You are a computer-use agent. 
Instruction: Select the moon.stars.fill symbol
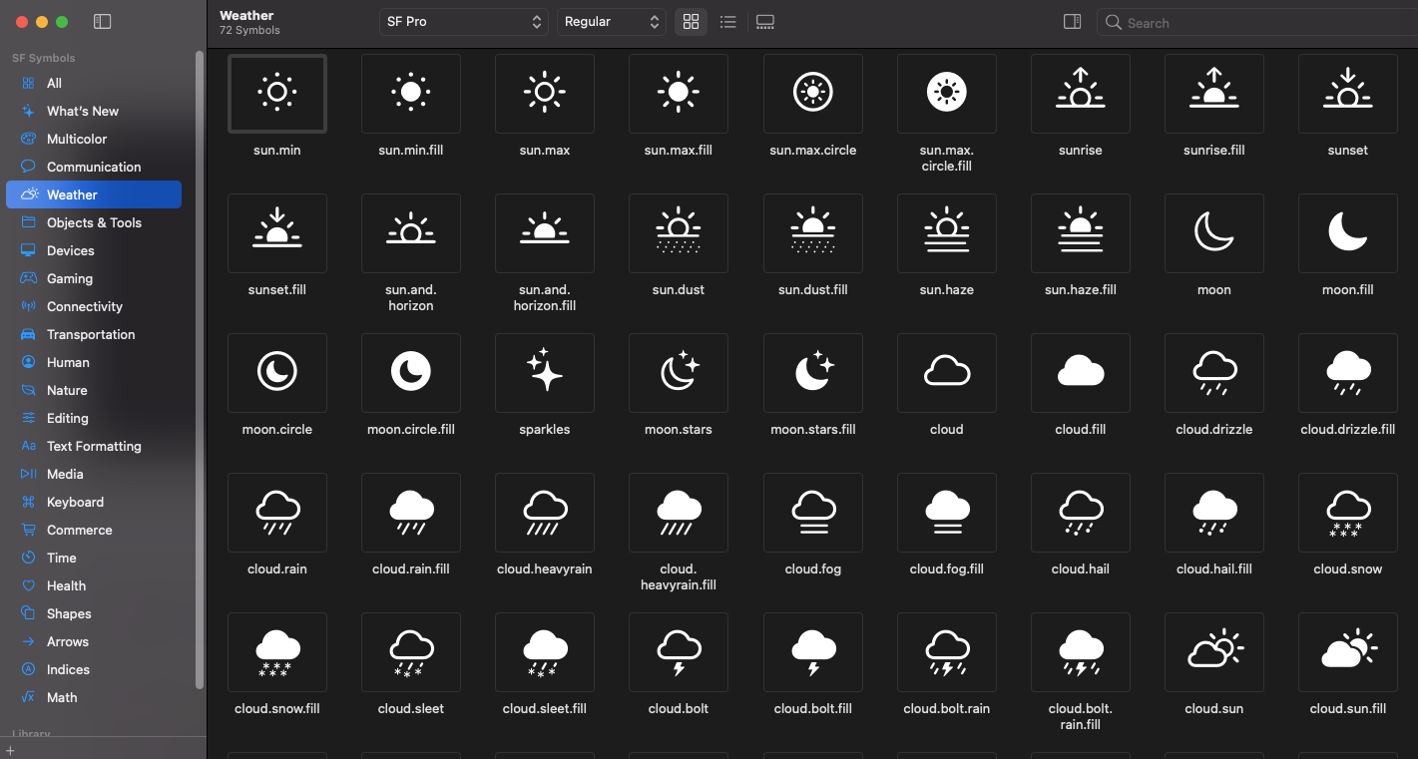(x=813, y=373)
